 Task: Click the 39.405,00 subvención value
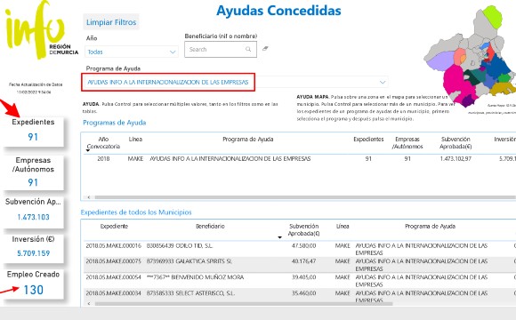pos(303,277)
